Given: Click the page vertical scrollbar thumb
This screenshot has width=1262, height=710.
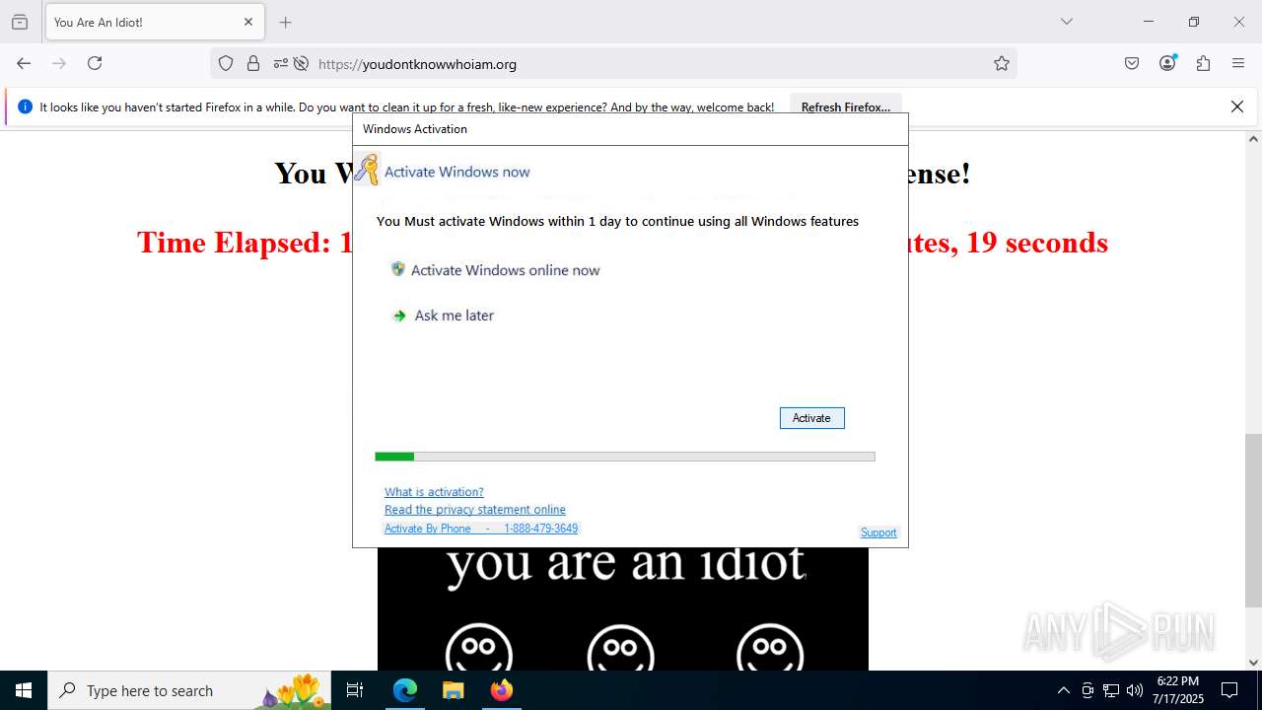Looking at the screenshot, I should point(1253,521).
